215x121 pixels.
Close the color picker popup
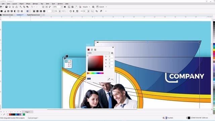(113, 47)
